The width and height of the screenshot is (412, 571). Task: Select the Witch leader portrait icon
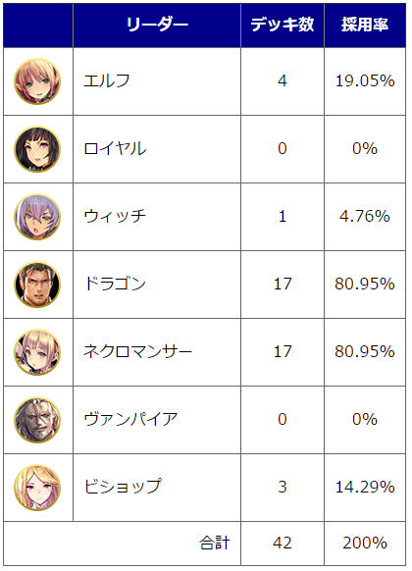click(37, 217)
